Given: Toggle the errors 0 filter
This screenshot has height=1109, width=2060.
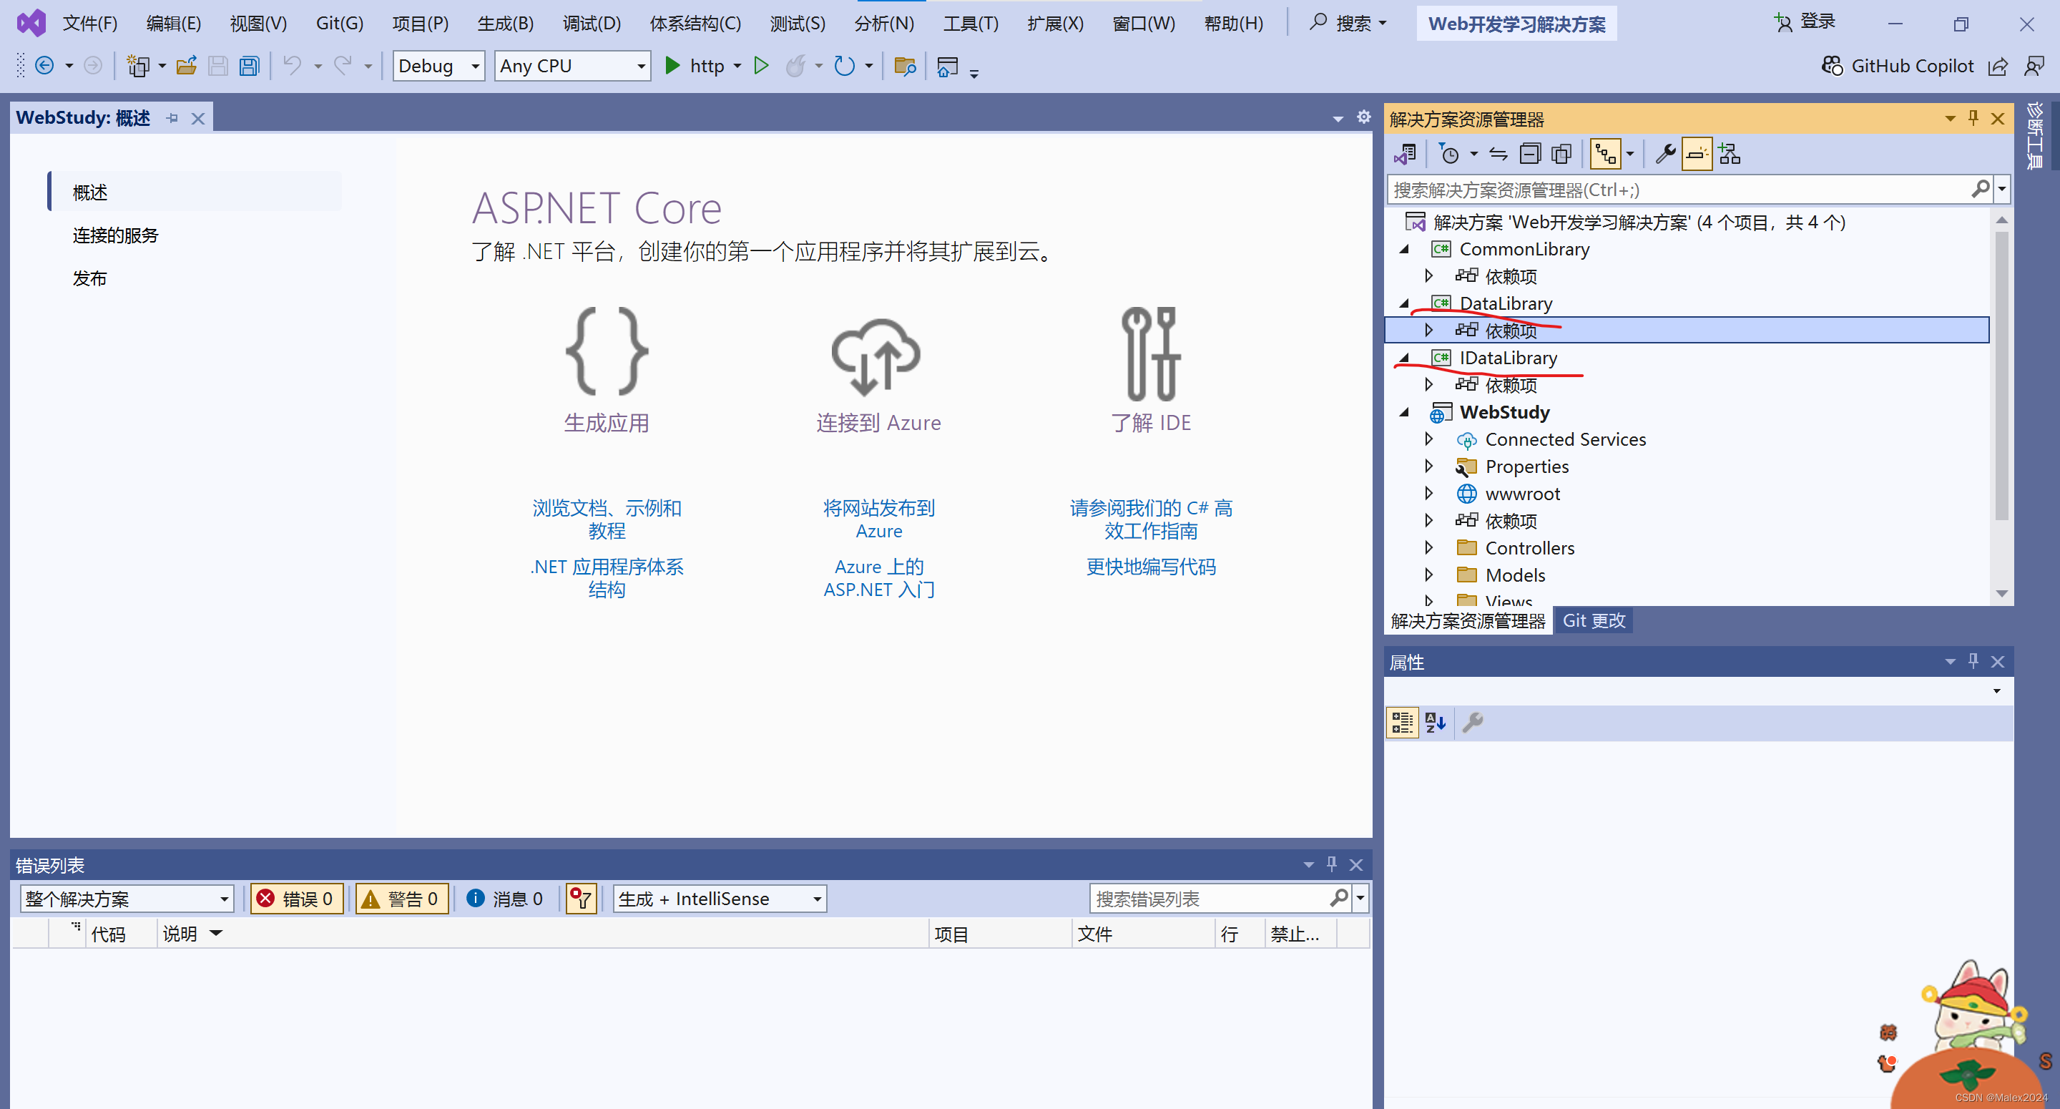Looking at the screenshot, I should click(x=297, y=899).
